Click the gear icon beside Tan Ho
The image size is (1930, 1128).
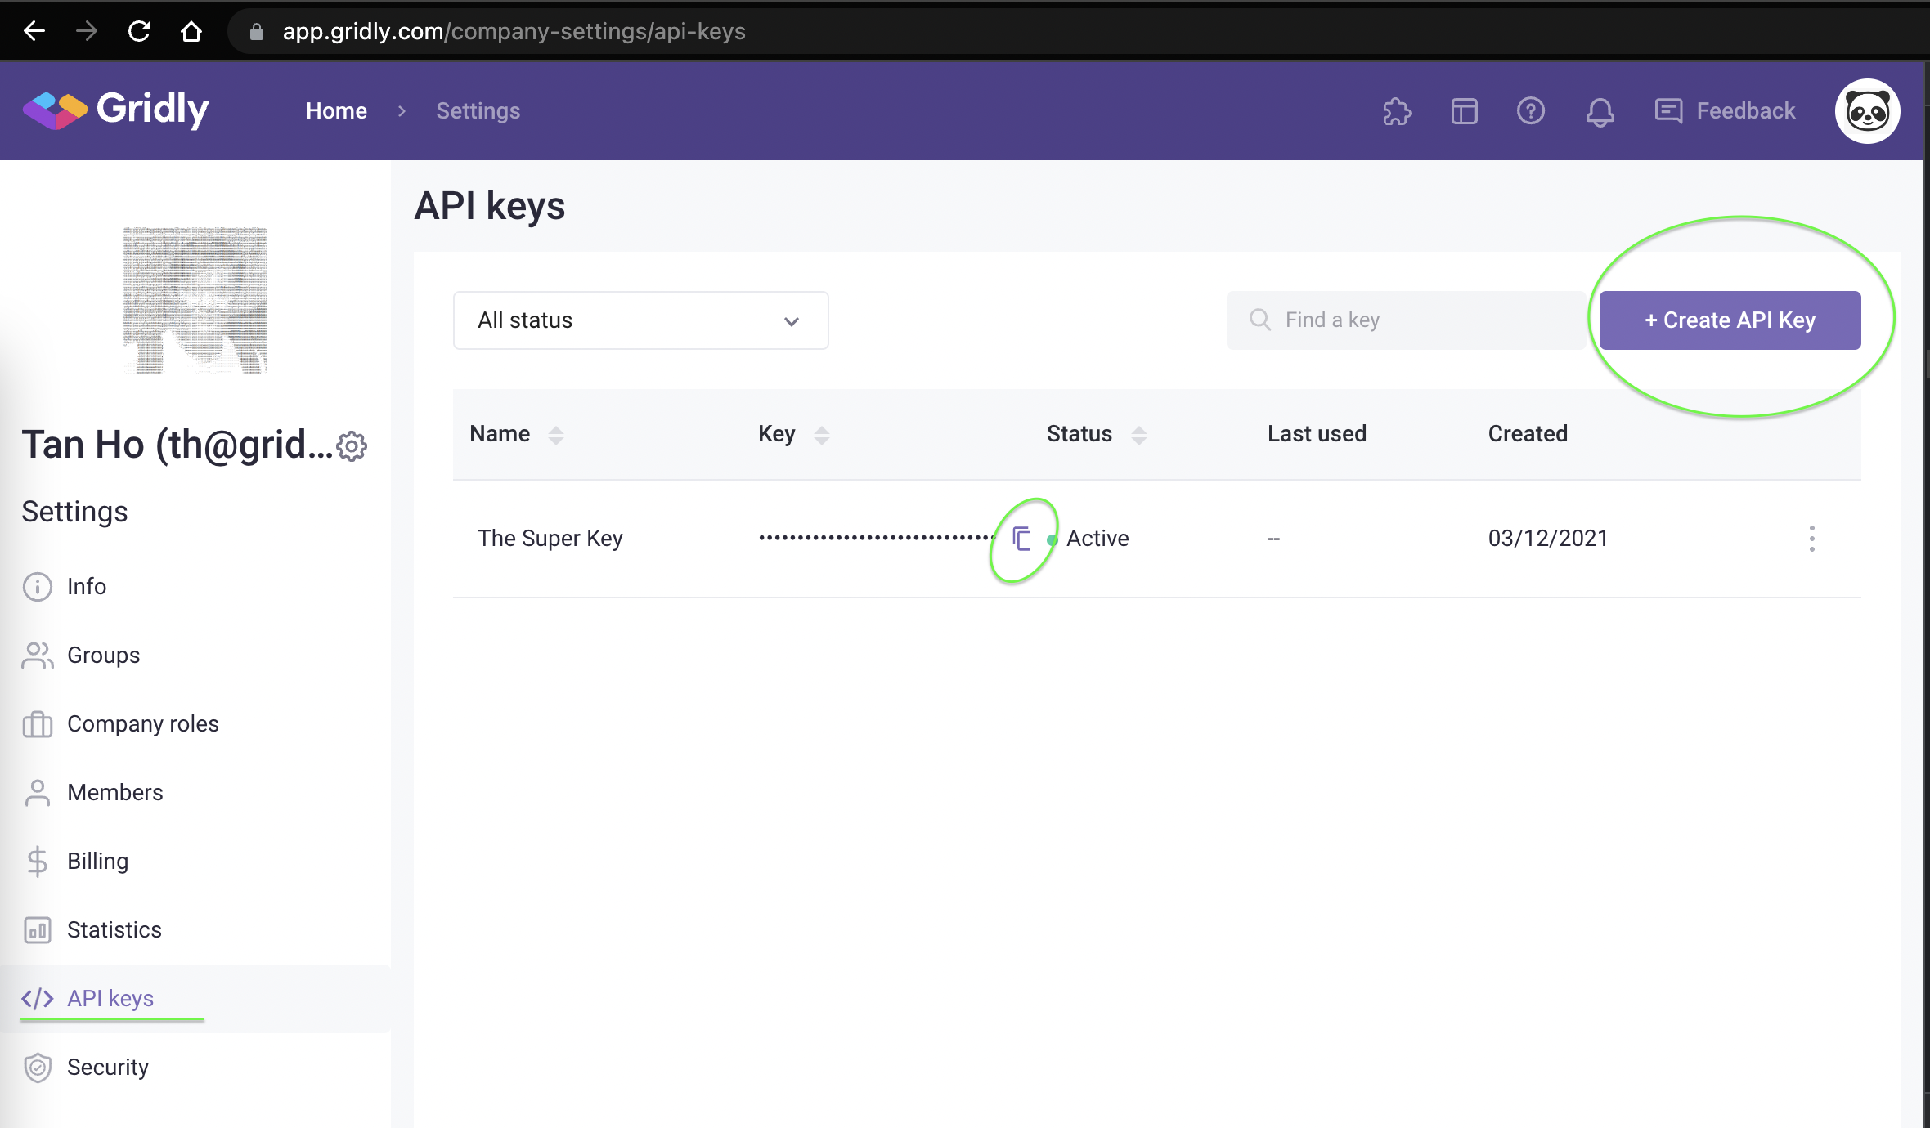tap(352, 446)
